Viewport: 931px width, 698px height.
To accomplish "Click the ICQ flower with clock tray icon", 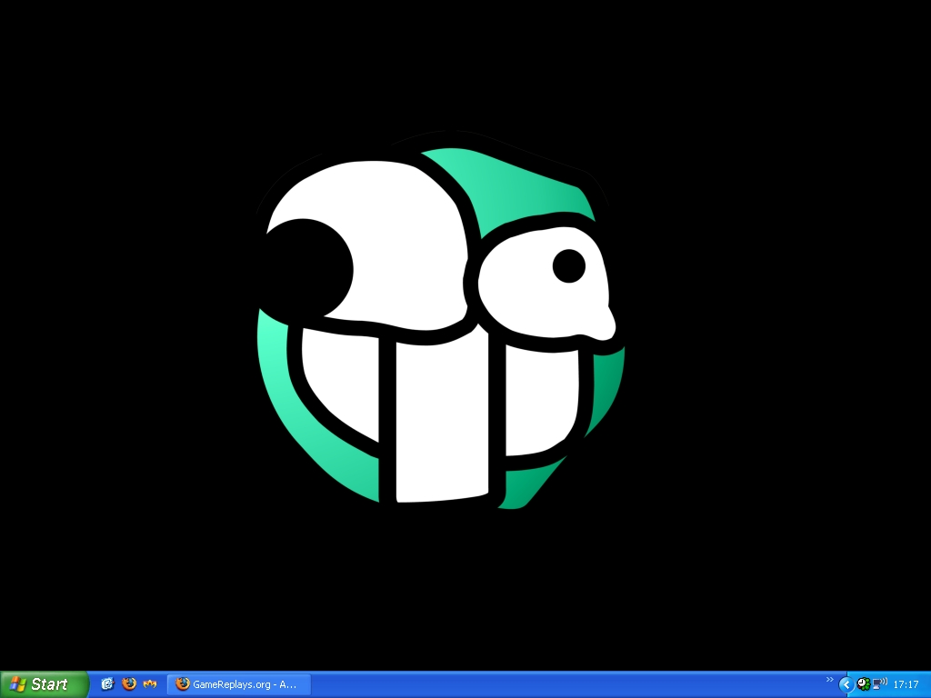I will point(864,684).
